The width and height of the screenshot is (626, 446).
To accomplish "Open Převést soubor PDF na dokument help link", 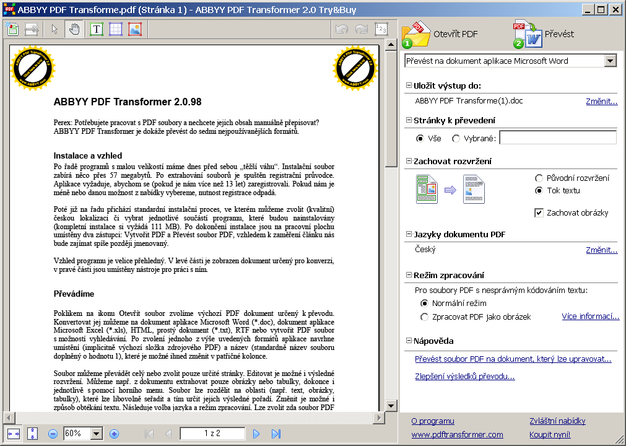I will tap(513, 359).
